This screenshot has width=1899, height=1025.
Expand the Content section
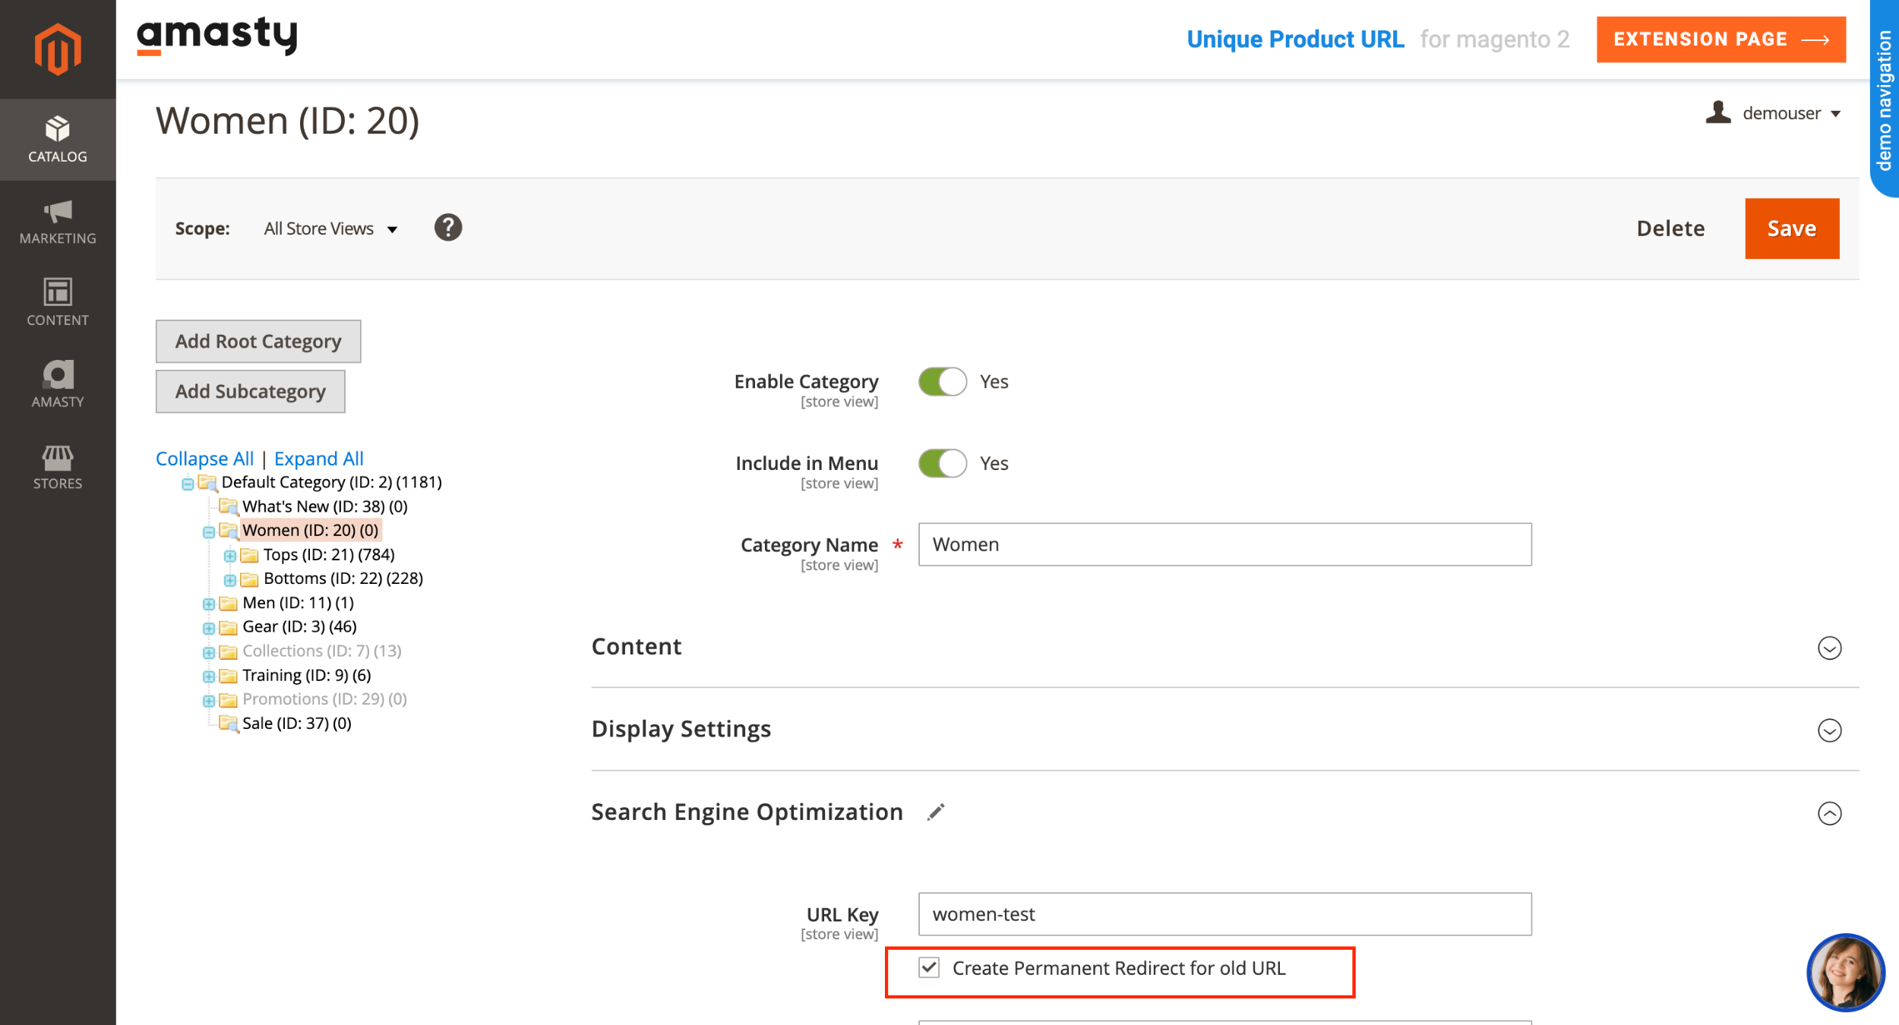[x=1829, y=648]
